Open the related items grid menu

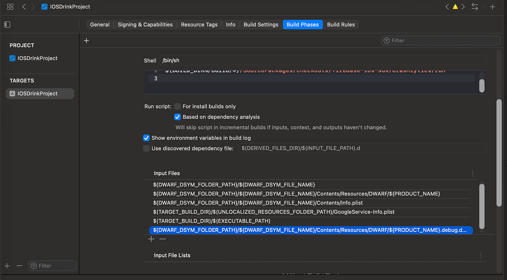tap(10, 7)
